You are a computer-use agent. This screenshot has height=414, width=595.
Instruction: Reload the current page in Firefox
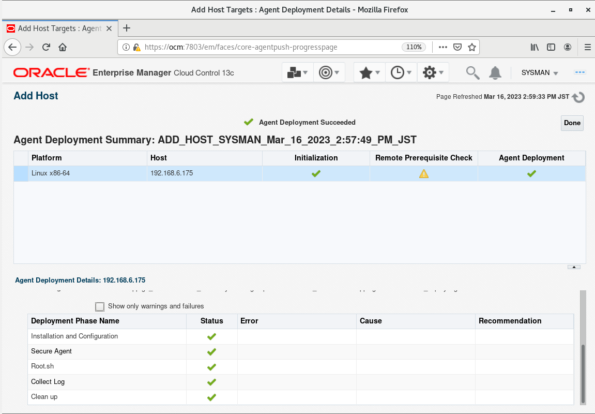point(47,47)
